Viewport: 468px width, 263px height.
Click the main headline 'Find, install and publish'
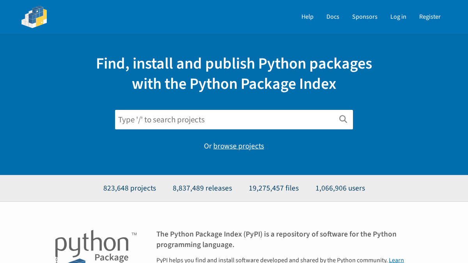(x=234, y=74)
